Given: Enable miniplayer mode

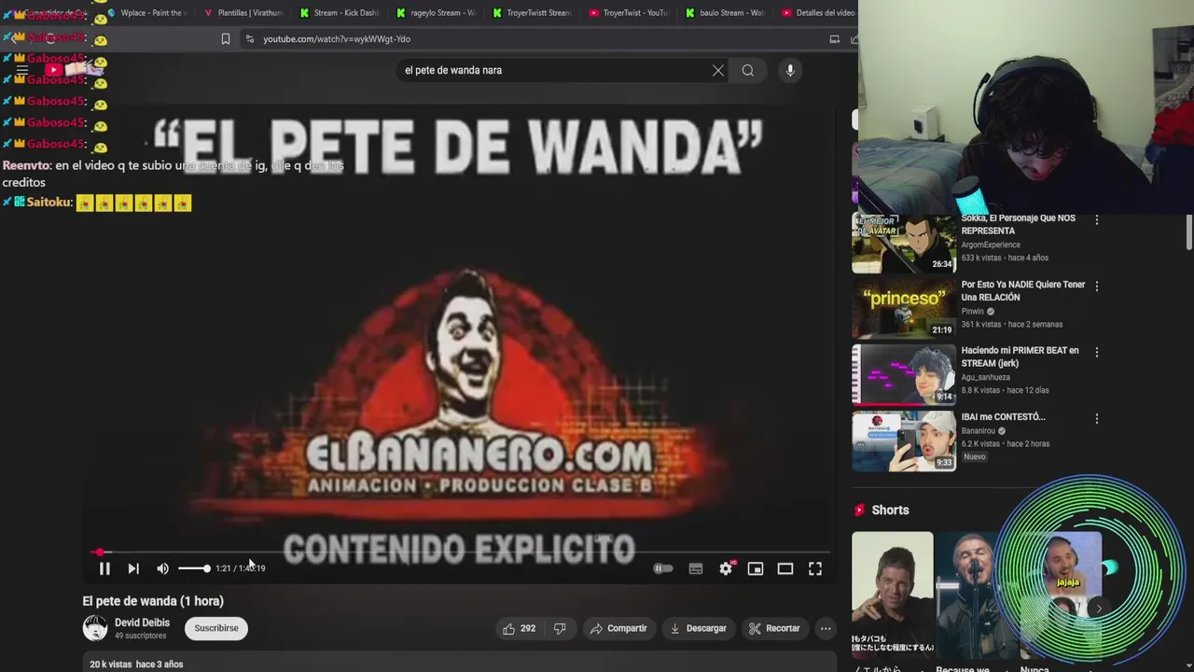Looking at the screenshot, I should point(756,568).
